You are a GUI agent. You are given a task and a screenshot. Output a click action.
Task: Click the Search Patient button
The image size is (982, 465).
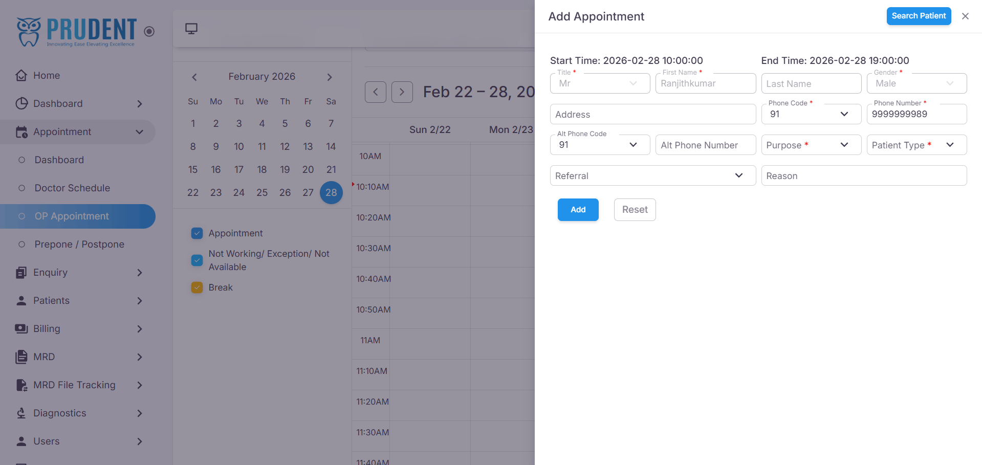coord(919,16)
